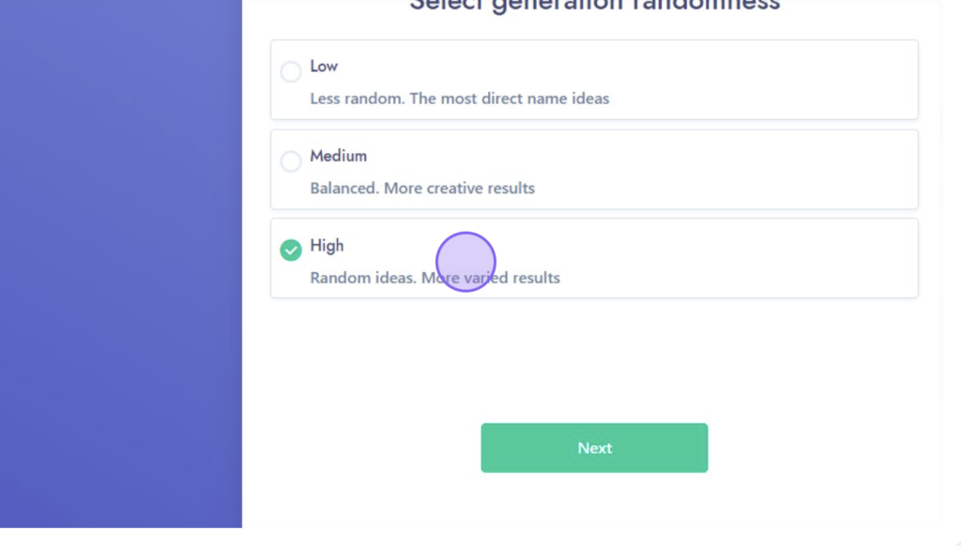Click the "Low" option title text
The image size is (961, 546).
tap(324, 67)
